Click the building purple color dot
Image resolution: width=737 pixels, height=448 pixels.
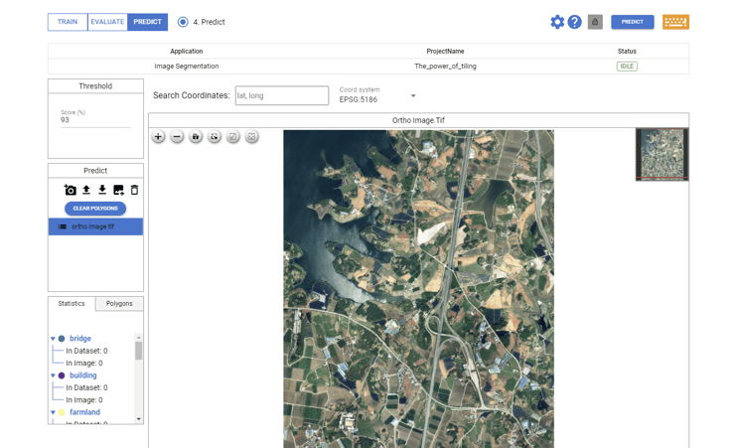62,375
